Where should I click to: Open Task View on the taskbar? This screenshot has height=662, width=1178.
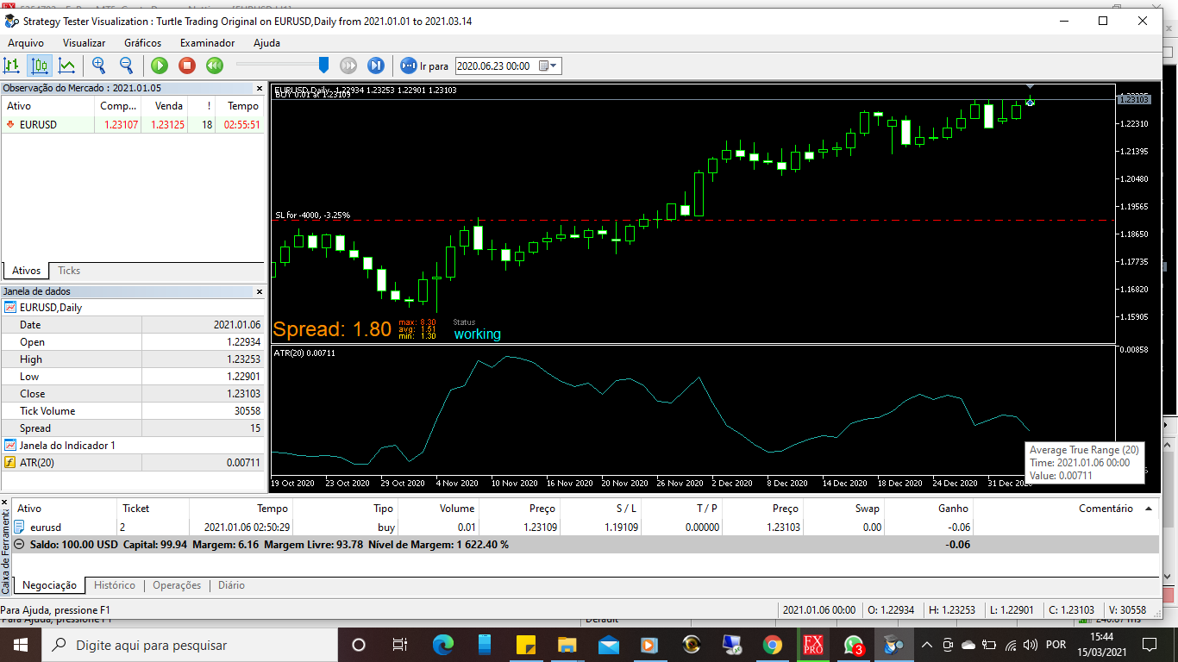400,645
